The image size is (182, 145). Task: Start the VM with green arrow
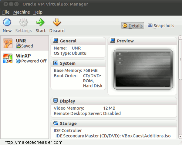click(40, 23)
